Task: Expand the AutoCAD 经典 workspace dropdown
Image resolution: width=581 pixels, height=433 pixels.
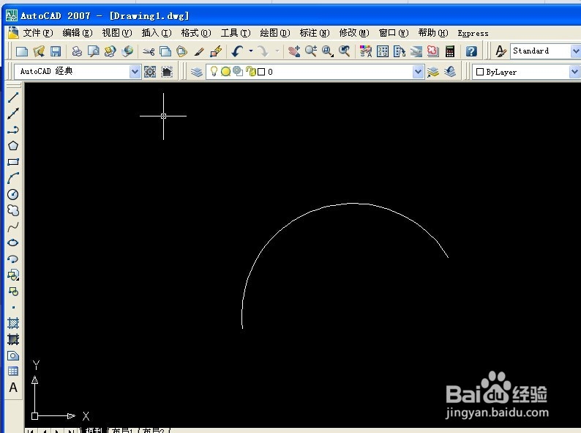Action: point(135,71)
